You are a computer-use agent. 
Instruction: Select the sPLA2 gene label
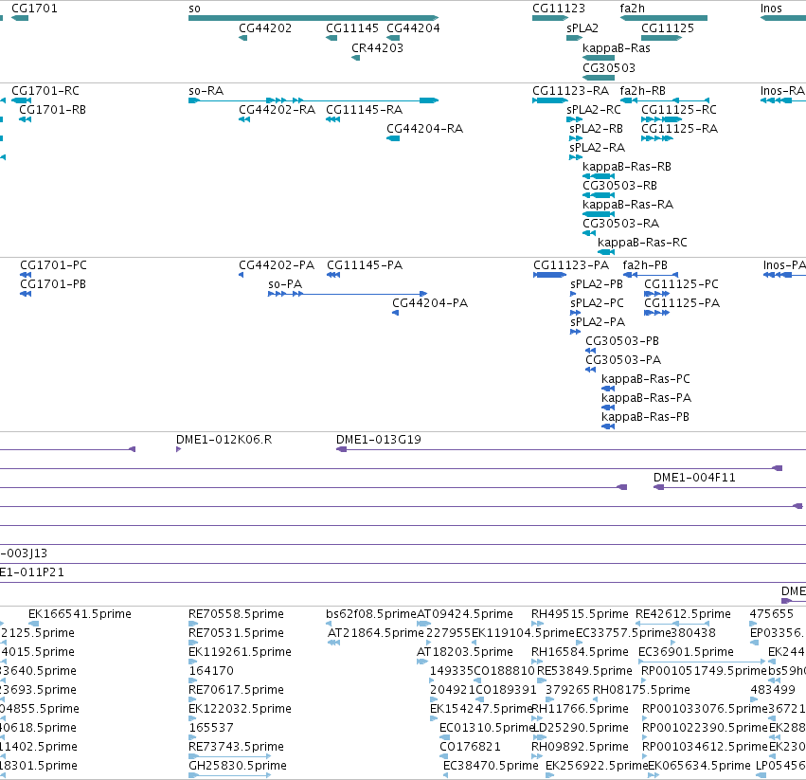[582, 28]
